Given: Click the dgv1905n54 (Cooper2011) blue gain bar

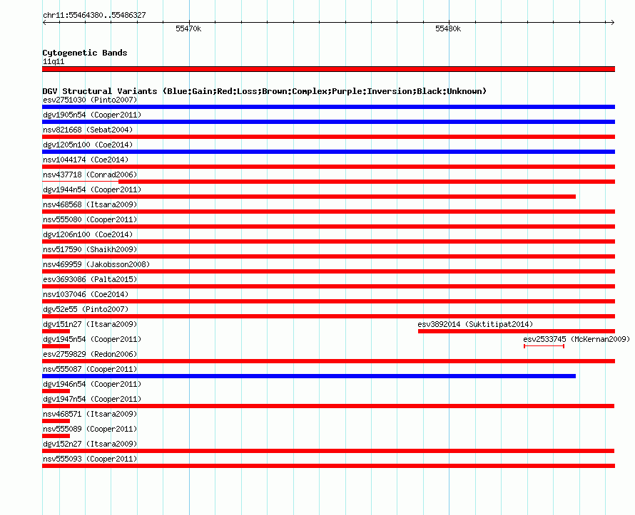Looking at the screenshot, I should click(328, 122).
